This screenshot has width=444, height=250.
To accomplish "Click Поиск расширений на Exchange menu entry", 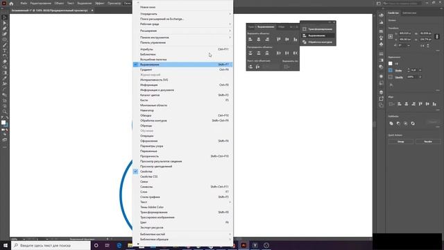I will [182, 19].
